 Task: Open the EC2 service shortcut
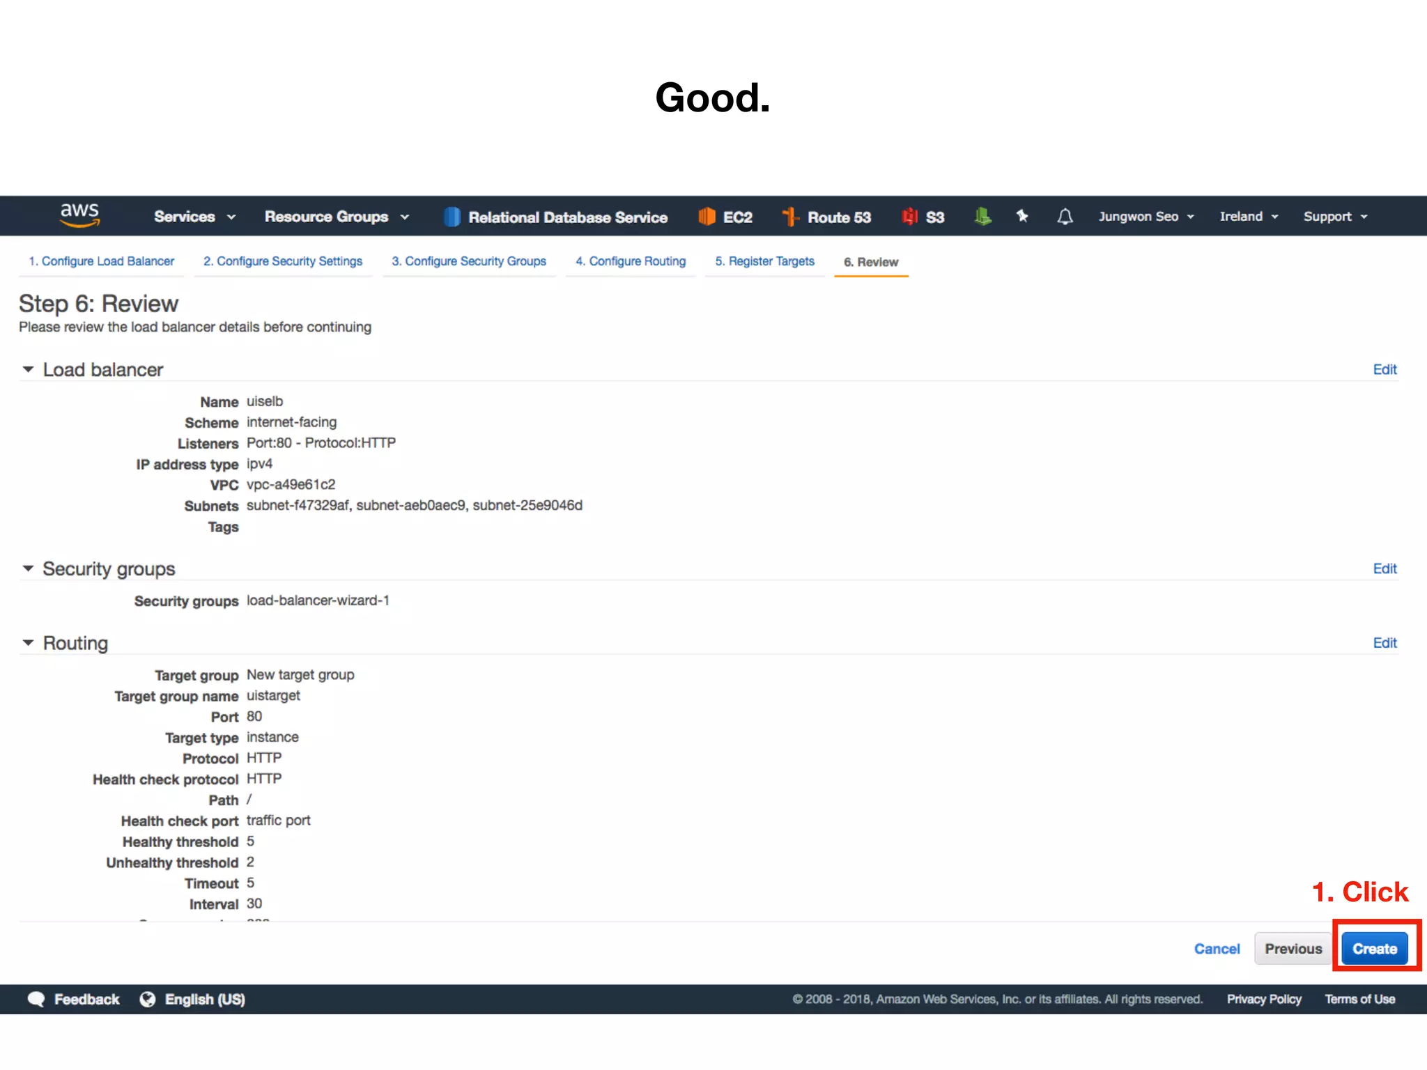725,217
